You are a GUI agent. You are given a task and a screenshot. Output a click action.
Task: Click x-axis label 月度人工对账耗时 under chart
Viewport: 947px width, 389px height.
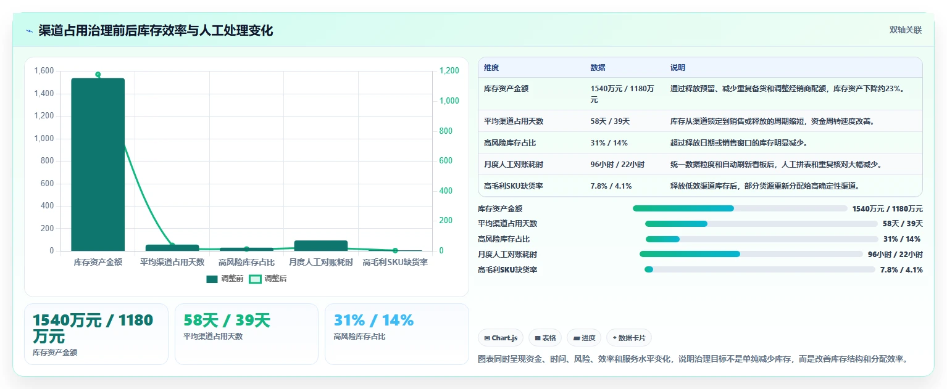321,262
